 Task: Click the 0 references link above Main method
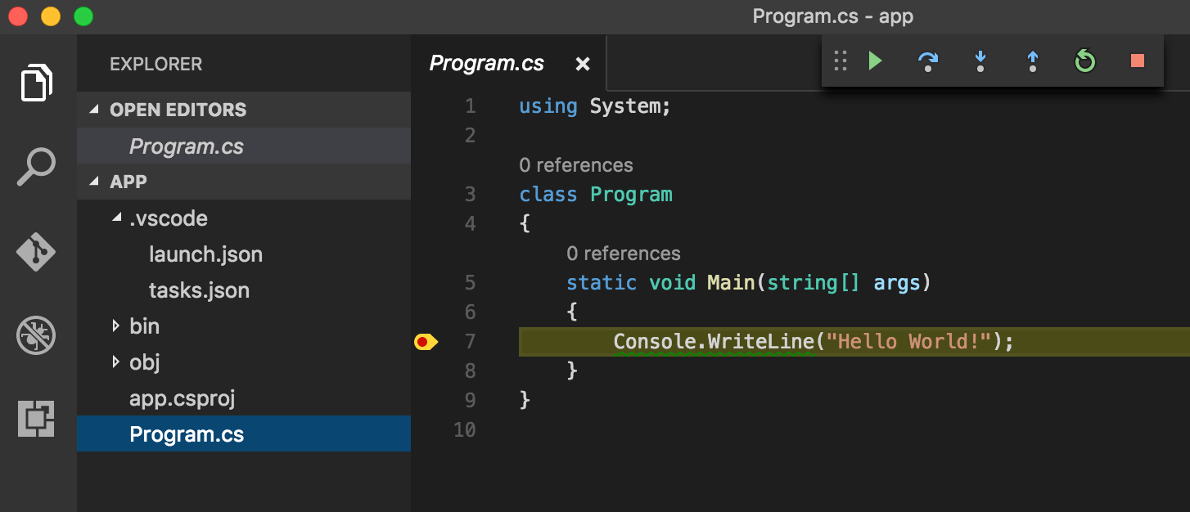tap(624, 253)
